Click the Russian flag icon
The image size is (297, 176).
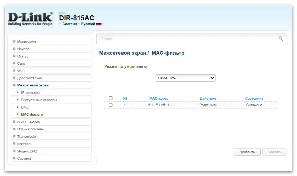pyautogui.click(x=99, y=24)
